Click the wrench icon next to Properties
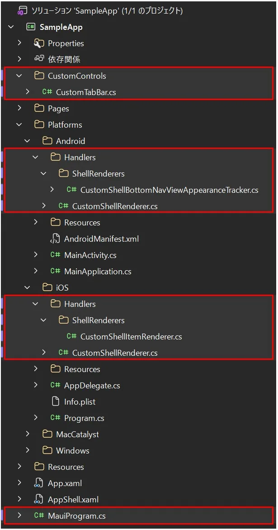This screenshot has height=530, width=278. (x=39, y=43)
